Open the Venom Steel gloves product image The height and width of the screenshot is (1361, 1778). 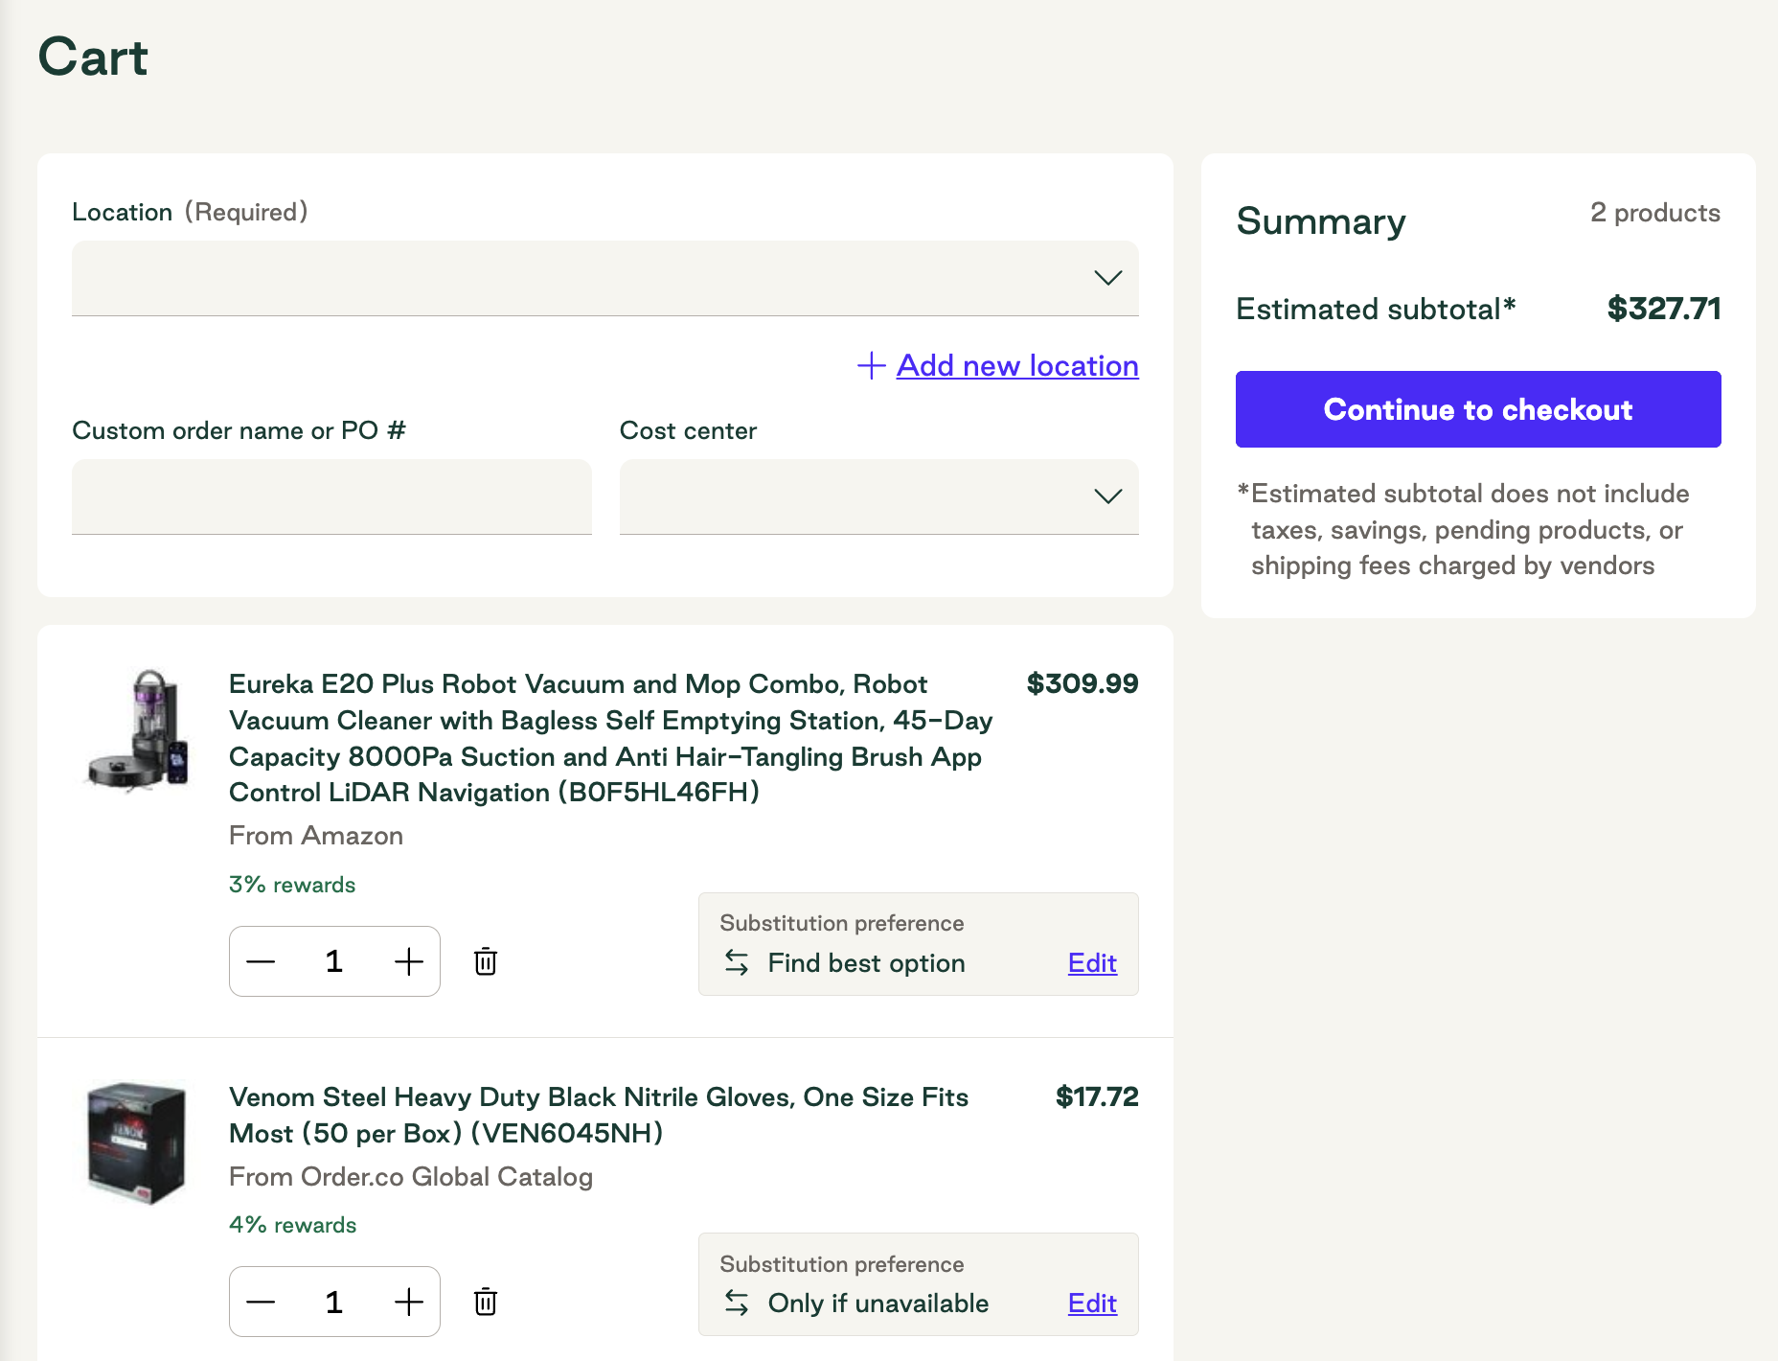click(136, 1142)
